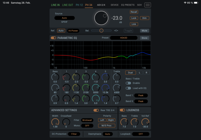Screen dimensions: 201x140
Task: Toggle the Parametric EQ switch
Action: pyautogui.click(x=53, y=38)
